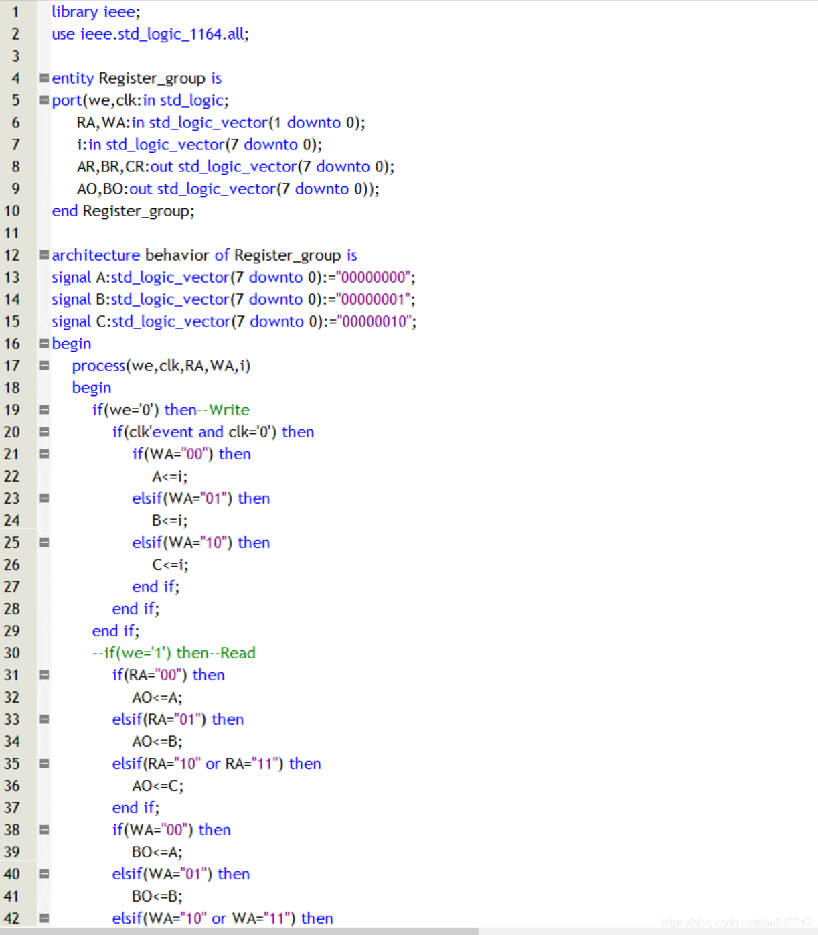Click 'end if;' on line 28
818x935 pixels.
click(136, 609)
